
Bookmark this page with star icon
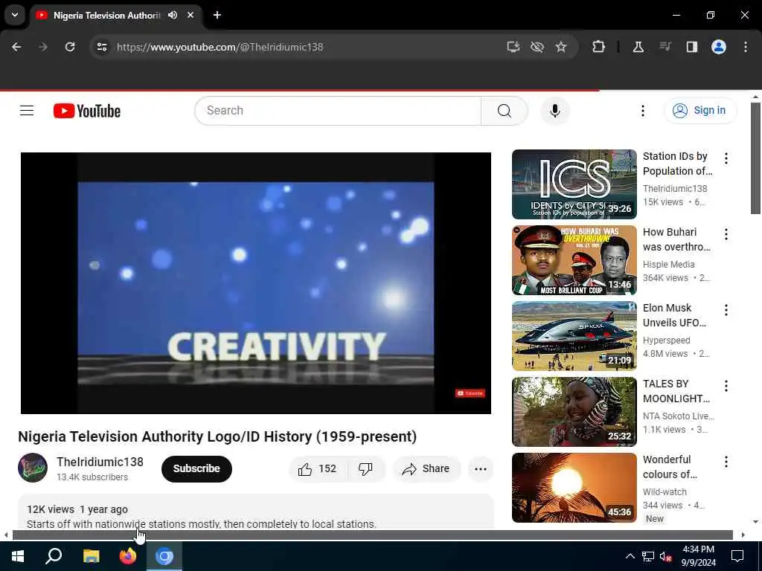pos(561,47)
